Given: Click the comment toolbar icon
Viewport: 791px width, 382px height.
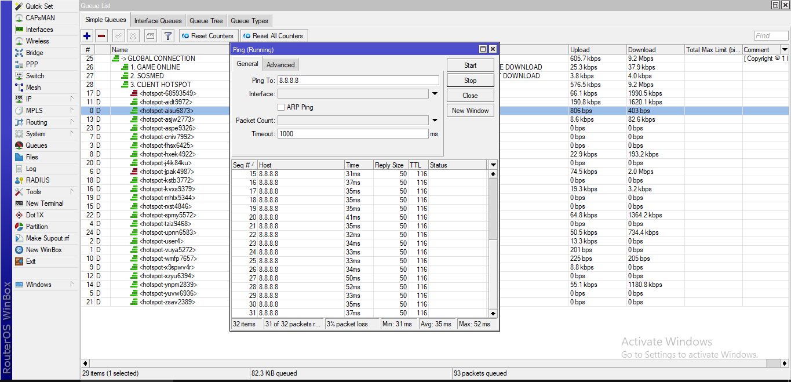Looking at the screenshot, I should pos(150,36).
